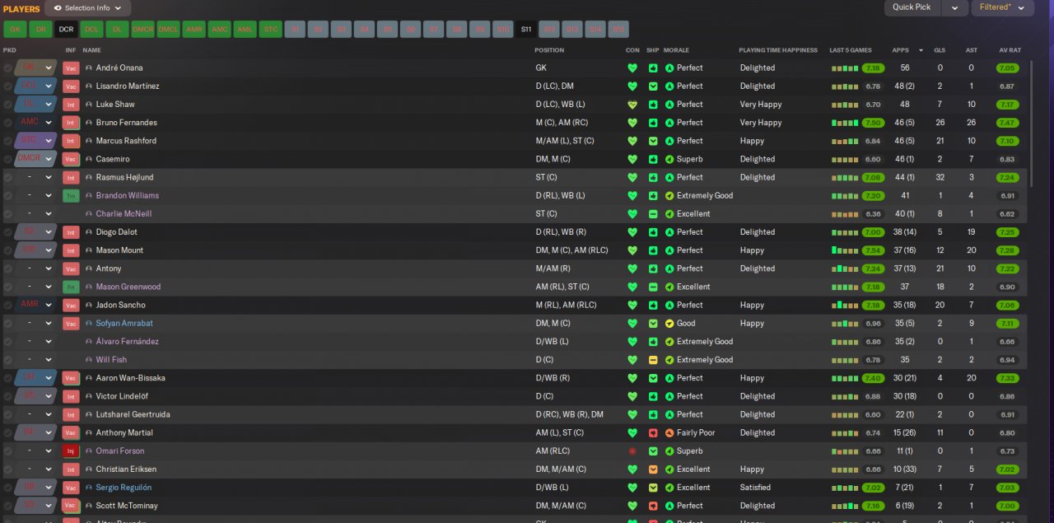1054x523 pixels.
Task: Toggle selection check for Rasmus Højlund
Action: (x=8, y=177)
